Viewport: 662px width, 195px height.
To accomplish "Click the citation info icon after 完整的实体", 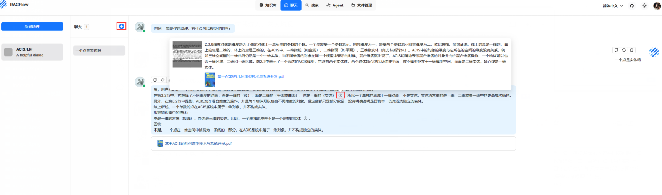I will 305,119.
